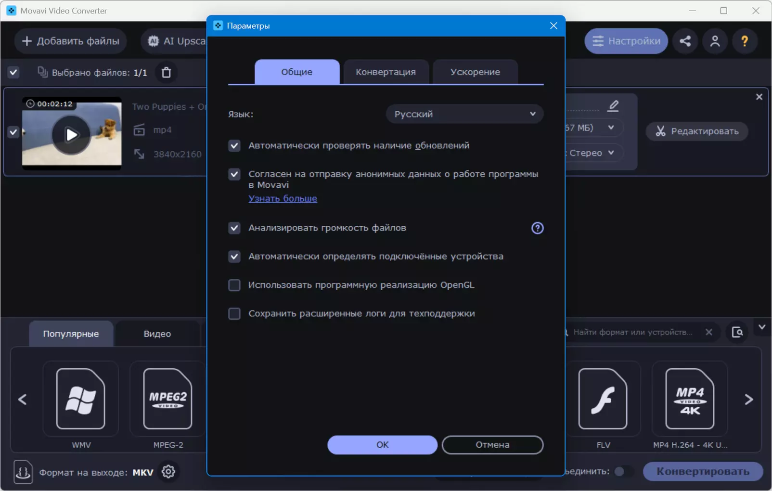Toggle the merge files switch
The height and width of the screenshot is (491, 772).
coord(623,471)
